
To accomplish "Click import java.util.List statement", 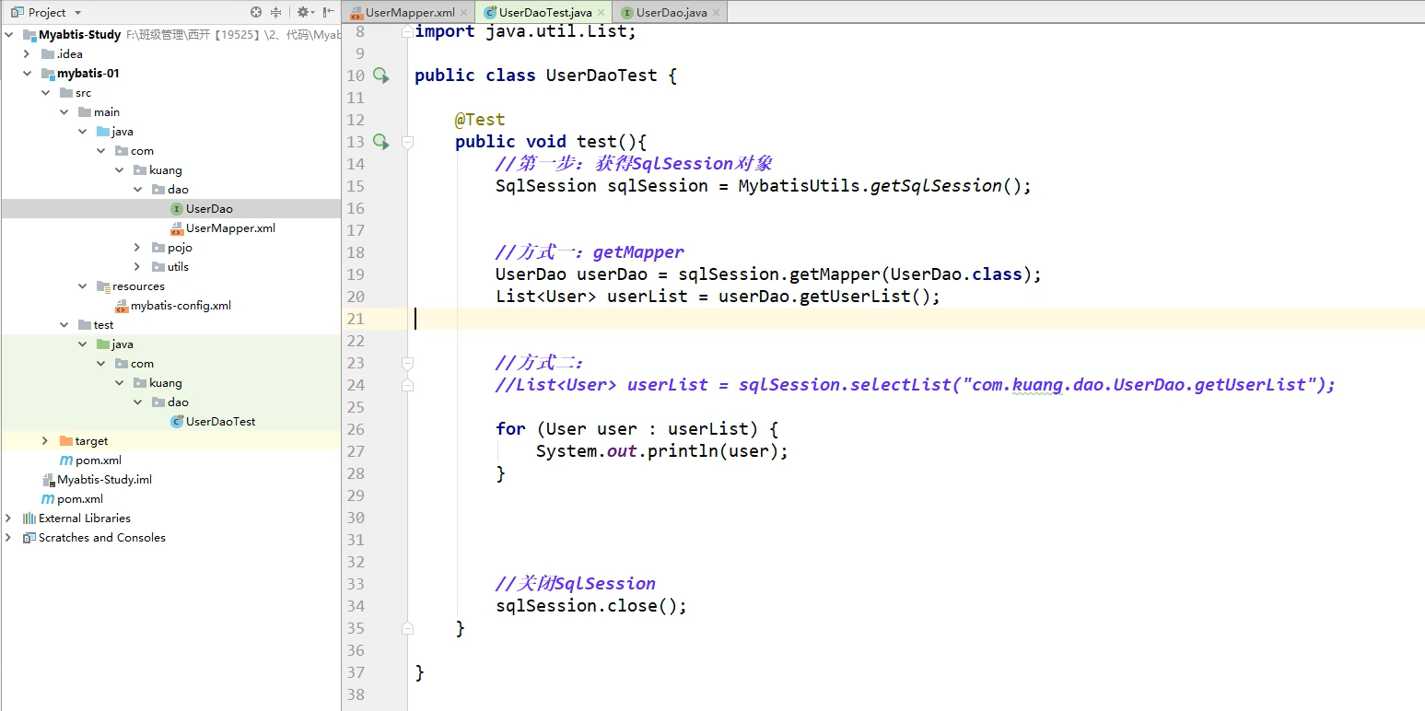I will (526, 31).
